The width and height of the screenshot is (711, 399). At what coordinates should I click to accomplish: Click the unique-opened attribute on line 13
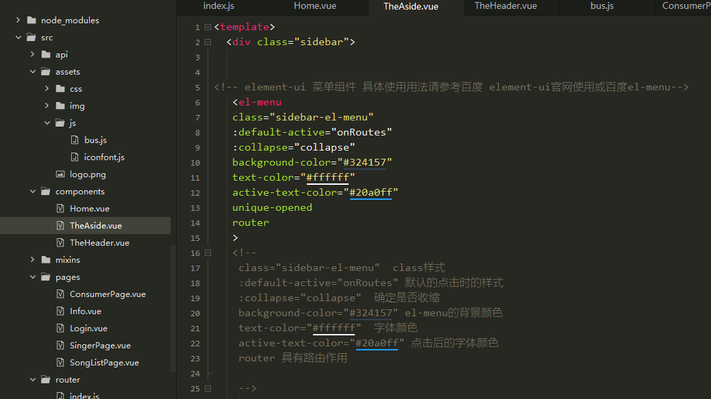click(272, 207)
